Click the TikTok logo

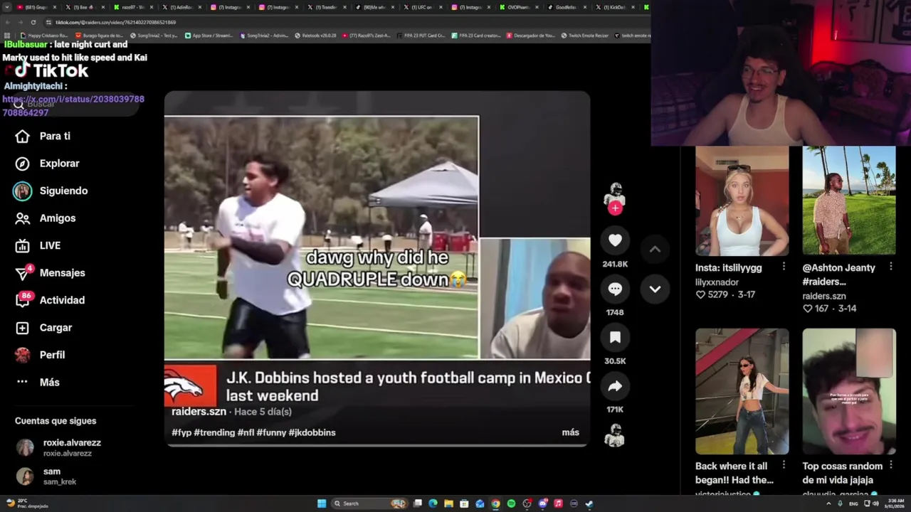pyautogui.click(x=51, y=70)
